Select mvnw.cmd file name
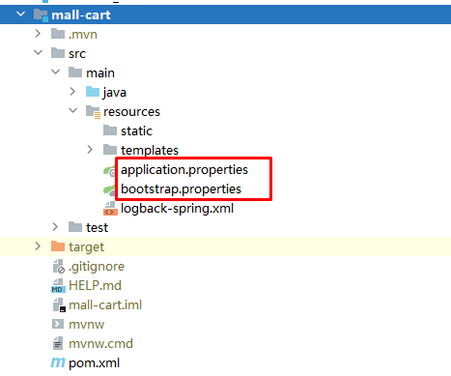This screenshot has width=451, height=376. [100, 343]
